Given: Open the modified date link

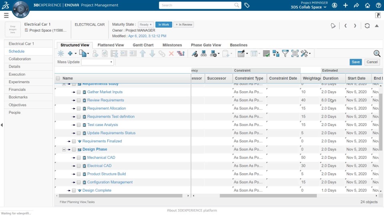Looking at the screenshot, I should [x=147, y=36].
